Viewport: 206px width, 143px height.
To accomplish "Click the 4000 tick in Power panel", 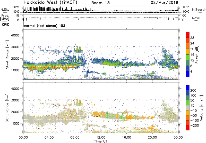I will (x=15, y=35).
